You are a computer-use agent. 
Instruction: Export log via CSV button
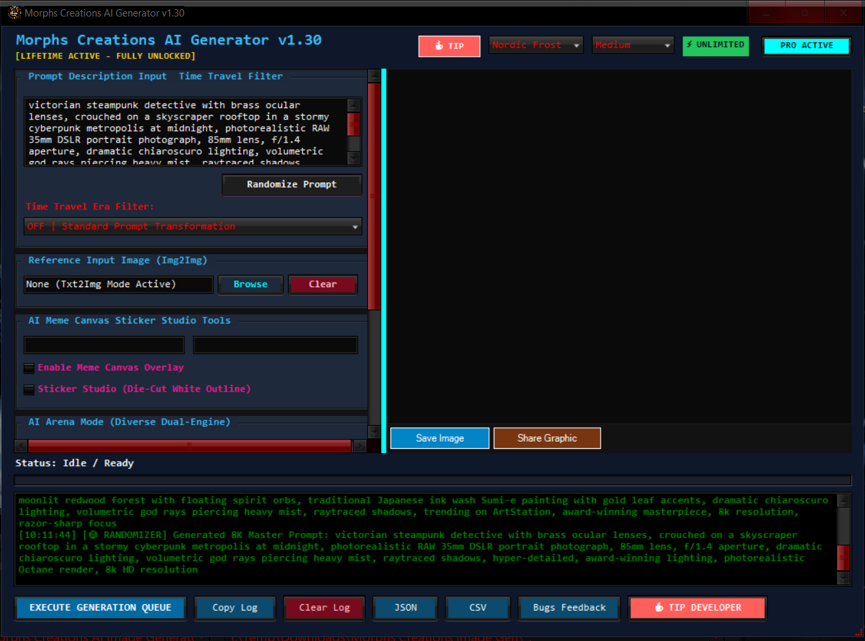(x=478, y=608)
